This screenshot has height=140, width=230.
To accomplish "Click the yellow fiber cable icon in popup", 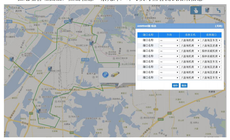I will point(115,74).
